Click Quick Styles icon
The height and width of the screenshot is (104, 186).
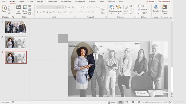pyautogui.click(x=126, y=7)
